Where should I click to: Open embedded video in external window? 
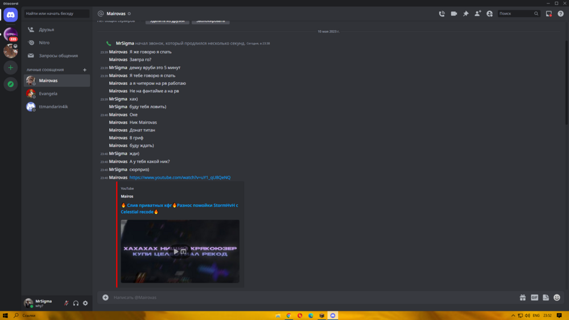[x=184, y=251]
